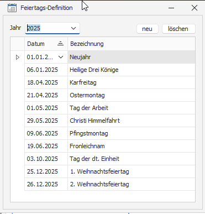Click the Bezeichnung column header
This screenshot has width=205, height=214.
132,44
